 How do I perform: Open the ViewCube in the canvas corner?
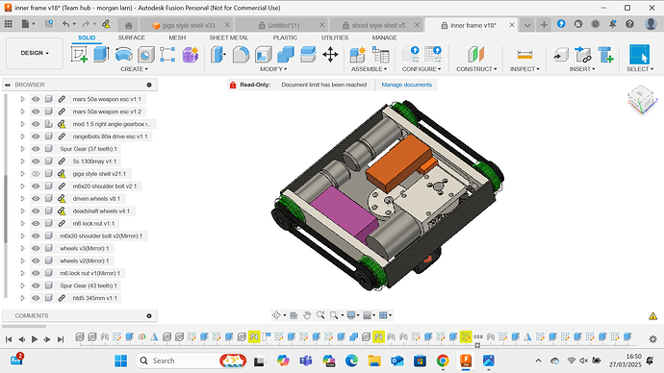642,99
